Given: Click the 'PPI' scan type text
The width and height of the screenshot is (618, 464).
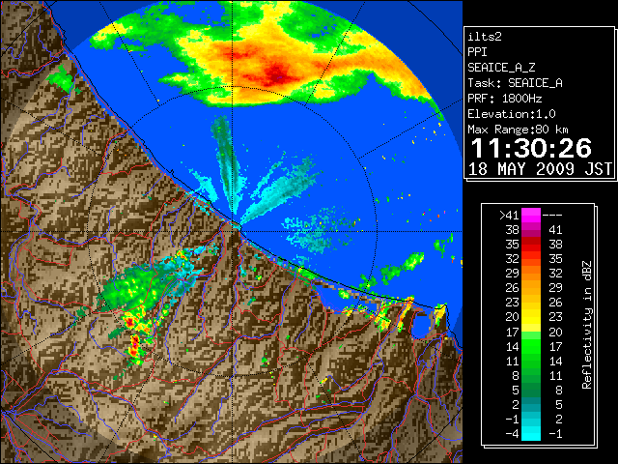Looking at the screenshot, I should [x=477, y=52].
